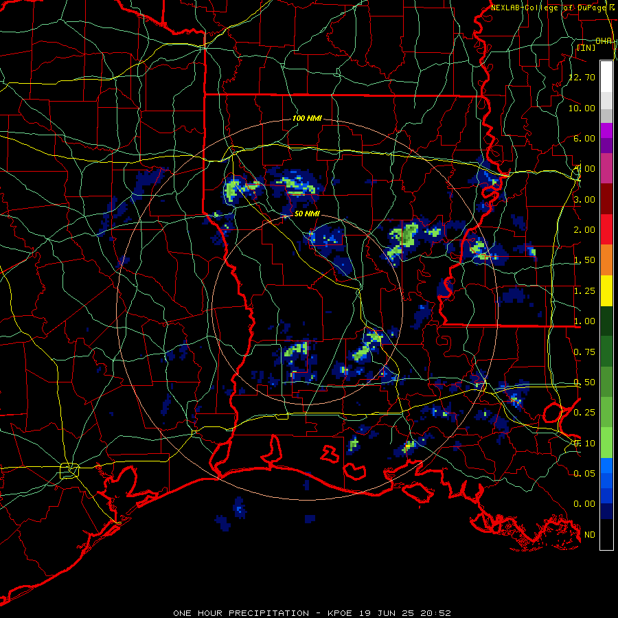
Task: Click the 12.70 legend value
Action: tap(582, 77)
